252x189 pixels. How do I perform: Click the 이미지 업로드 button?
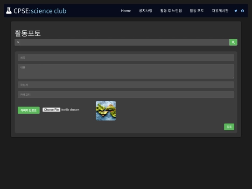28,110
